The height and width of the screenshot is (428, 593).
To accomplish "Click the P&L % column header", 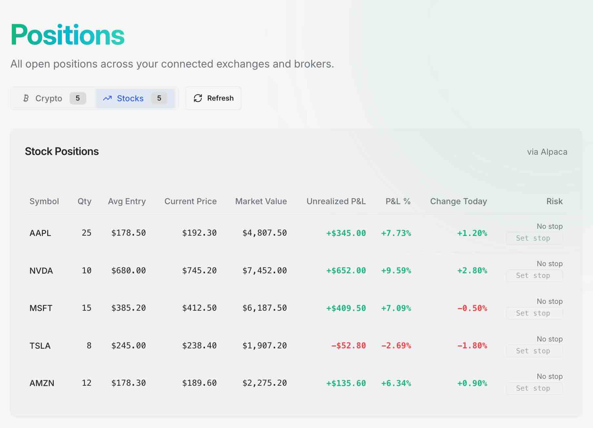I will (398, 201).
